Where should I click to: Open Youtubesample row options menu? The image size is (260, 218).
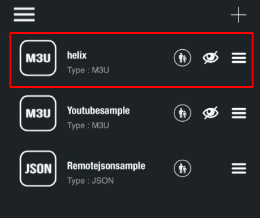pos(239,113)
